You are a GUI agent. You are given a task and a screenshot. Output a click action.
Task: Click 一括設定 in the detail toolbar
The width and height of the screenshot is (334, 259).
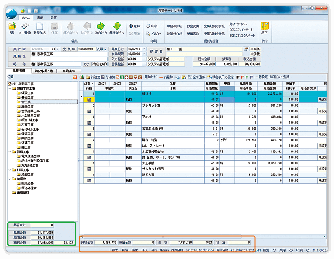(x=261, y=77)
